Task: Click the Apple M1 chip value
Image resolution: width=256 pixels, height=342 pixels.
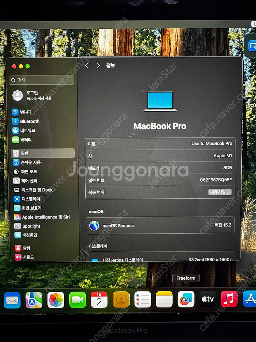Action: pyautogui.click(x=223, y=156)
